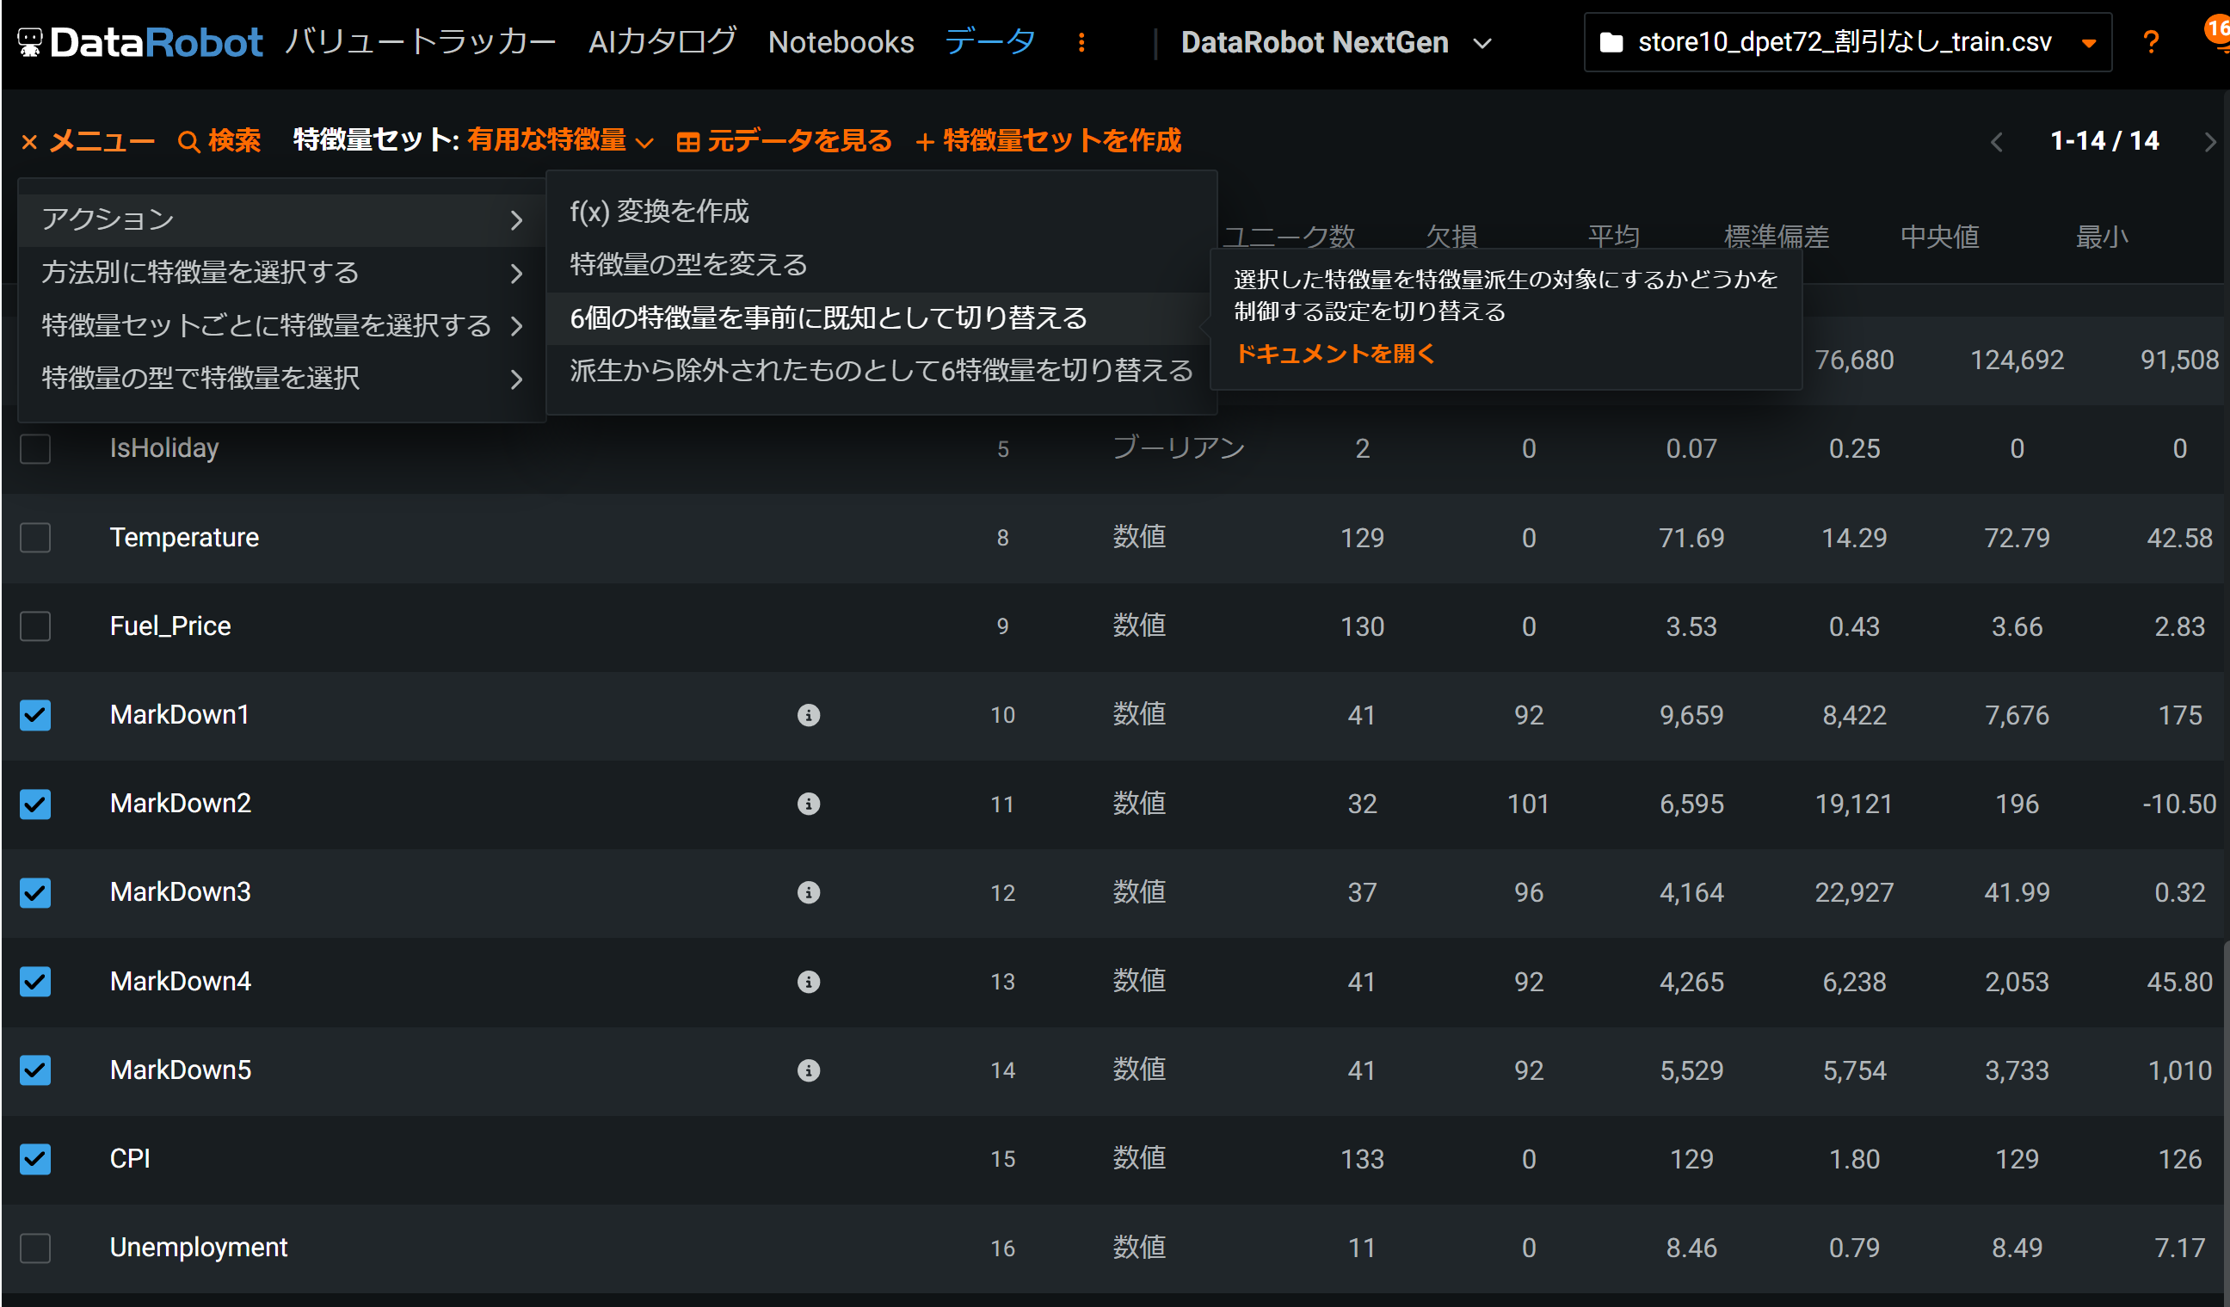Click the 元データを見る button
2230x1307 pixels.
tap(784, 141)
